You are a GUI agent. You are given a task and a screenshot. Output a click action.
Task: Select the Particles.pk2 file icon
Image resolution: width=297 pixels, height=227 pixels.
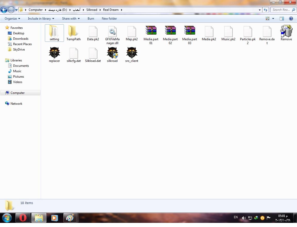pyautogui.click(x=247, y=31)
